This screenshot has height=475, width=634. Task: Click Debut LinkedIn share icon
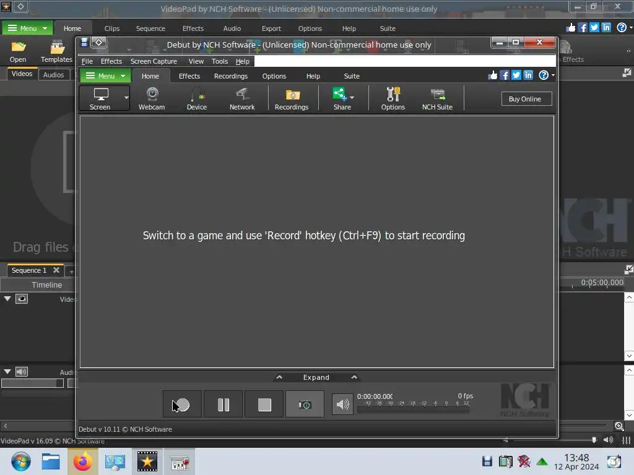click(528, 75)
